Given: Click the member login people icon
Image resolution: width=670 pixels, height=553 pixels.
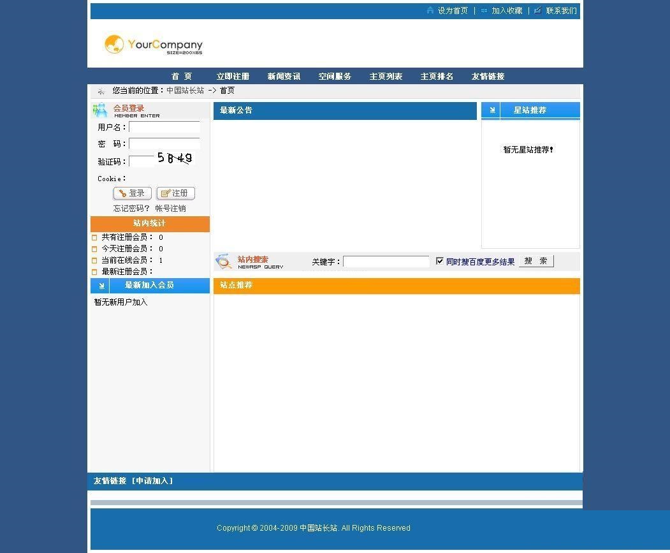Looking at the screenshot, I should click(101, 110).
